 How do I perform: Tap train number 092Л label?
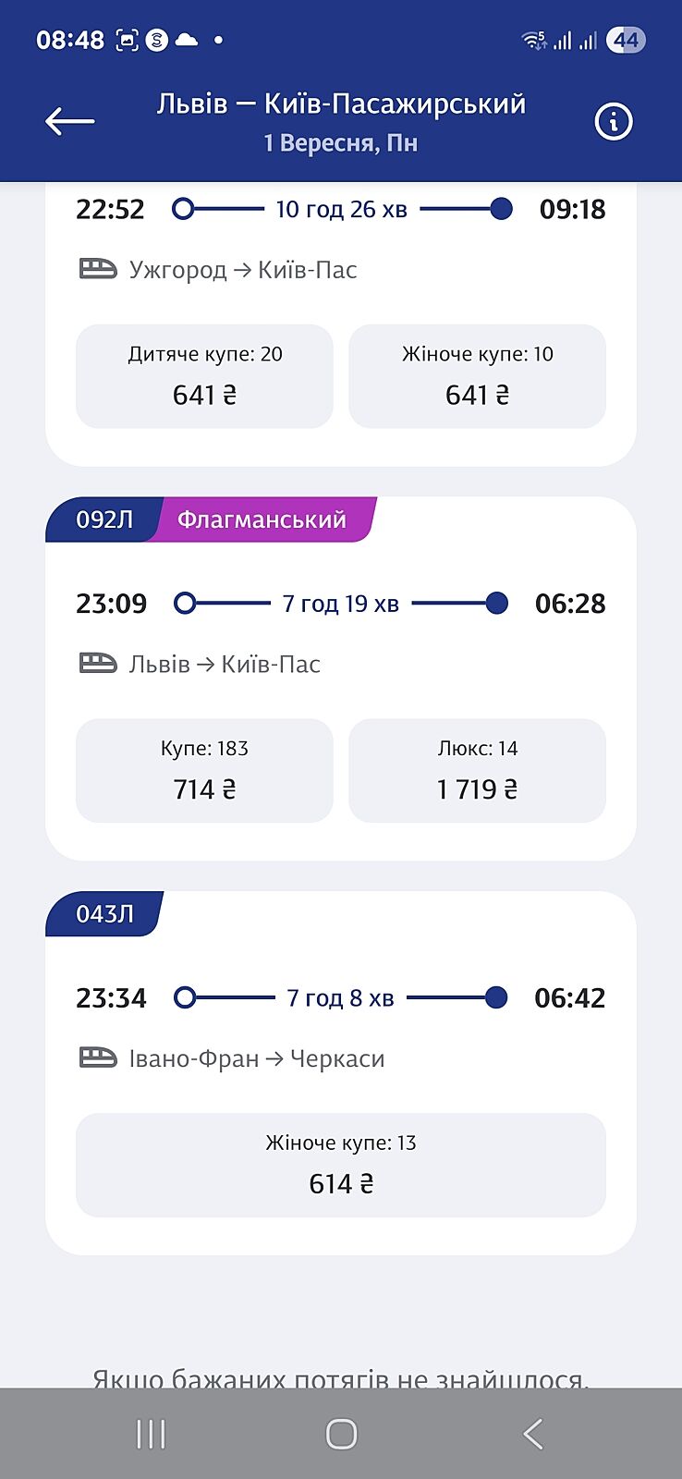pos(104,519)
